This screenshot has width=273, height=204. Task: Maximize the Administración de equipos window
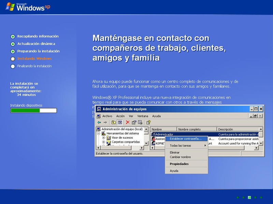256,109
